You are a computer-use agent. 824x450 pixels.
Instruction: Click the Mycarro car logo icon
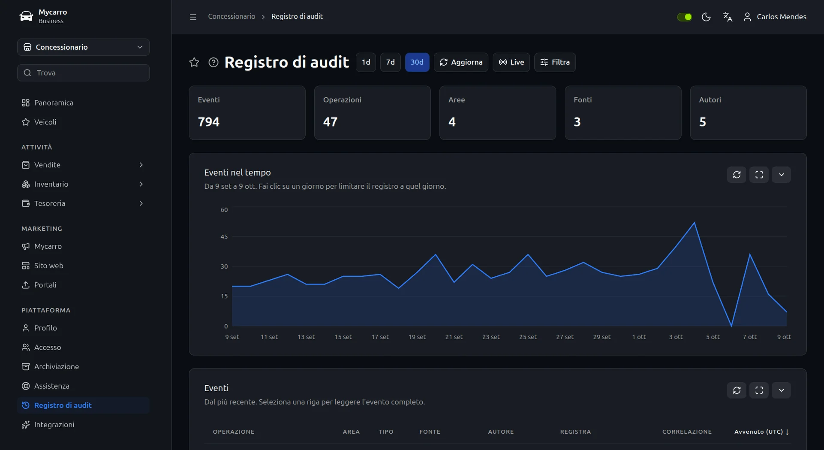[x=26, y=16]
